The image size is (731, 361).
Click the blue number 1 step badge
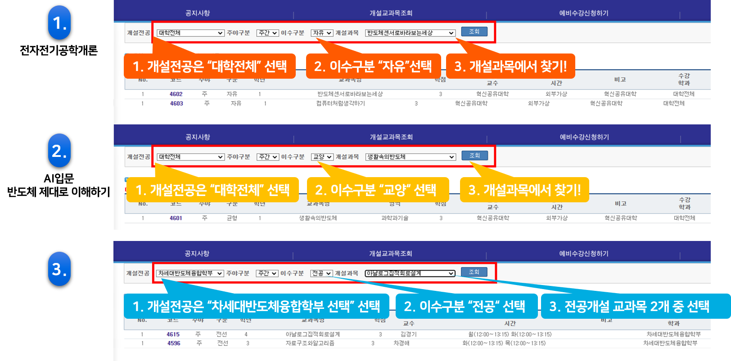[59, 22]
